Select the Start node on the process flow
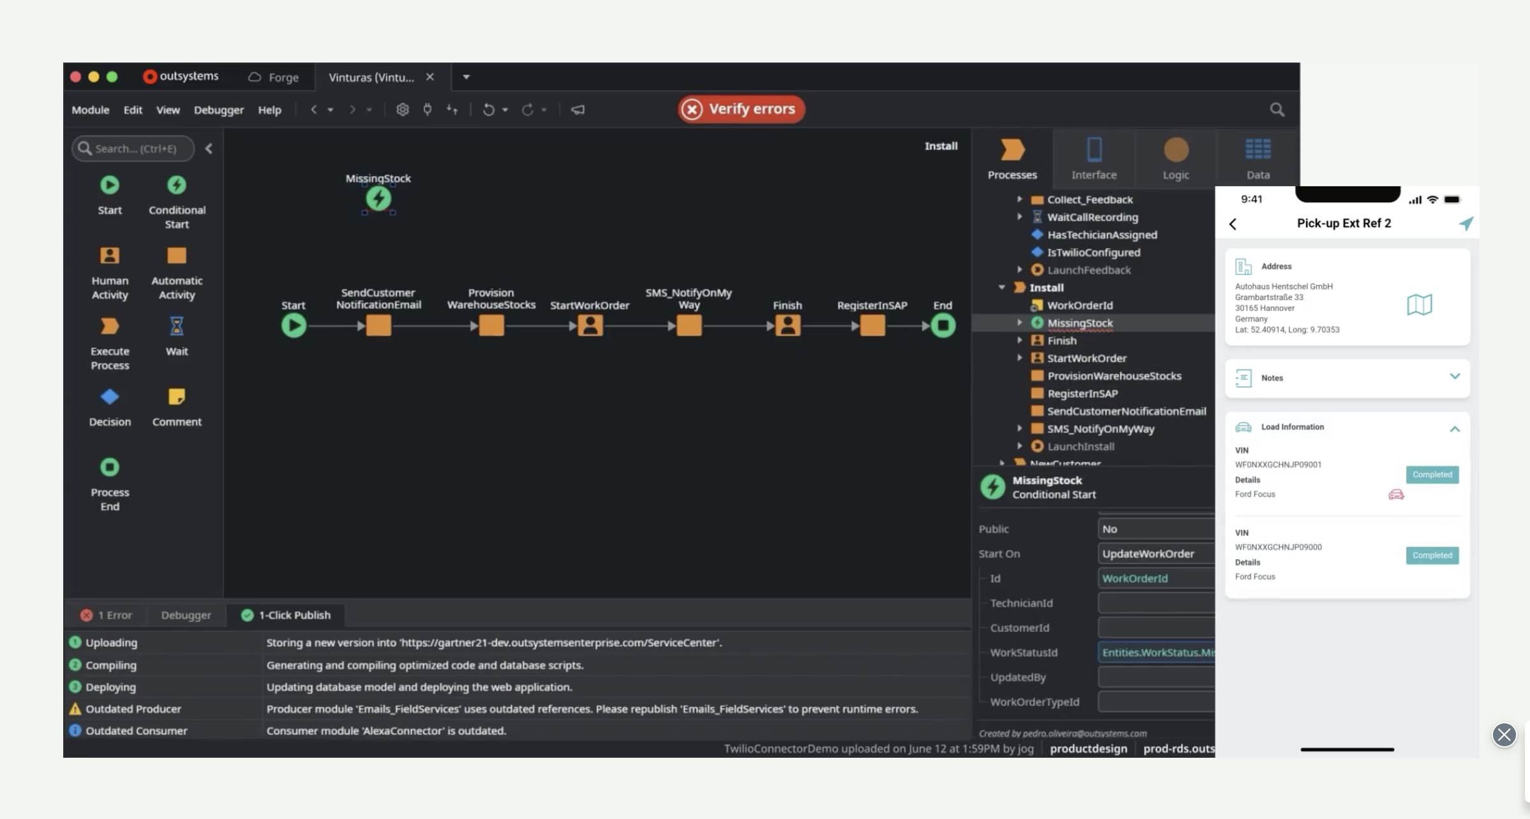This screenshot has height=819, width=1530. [293, 326]
